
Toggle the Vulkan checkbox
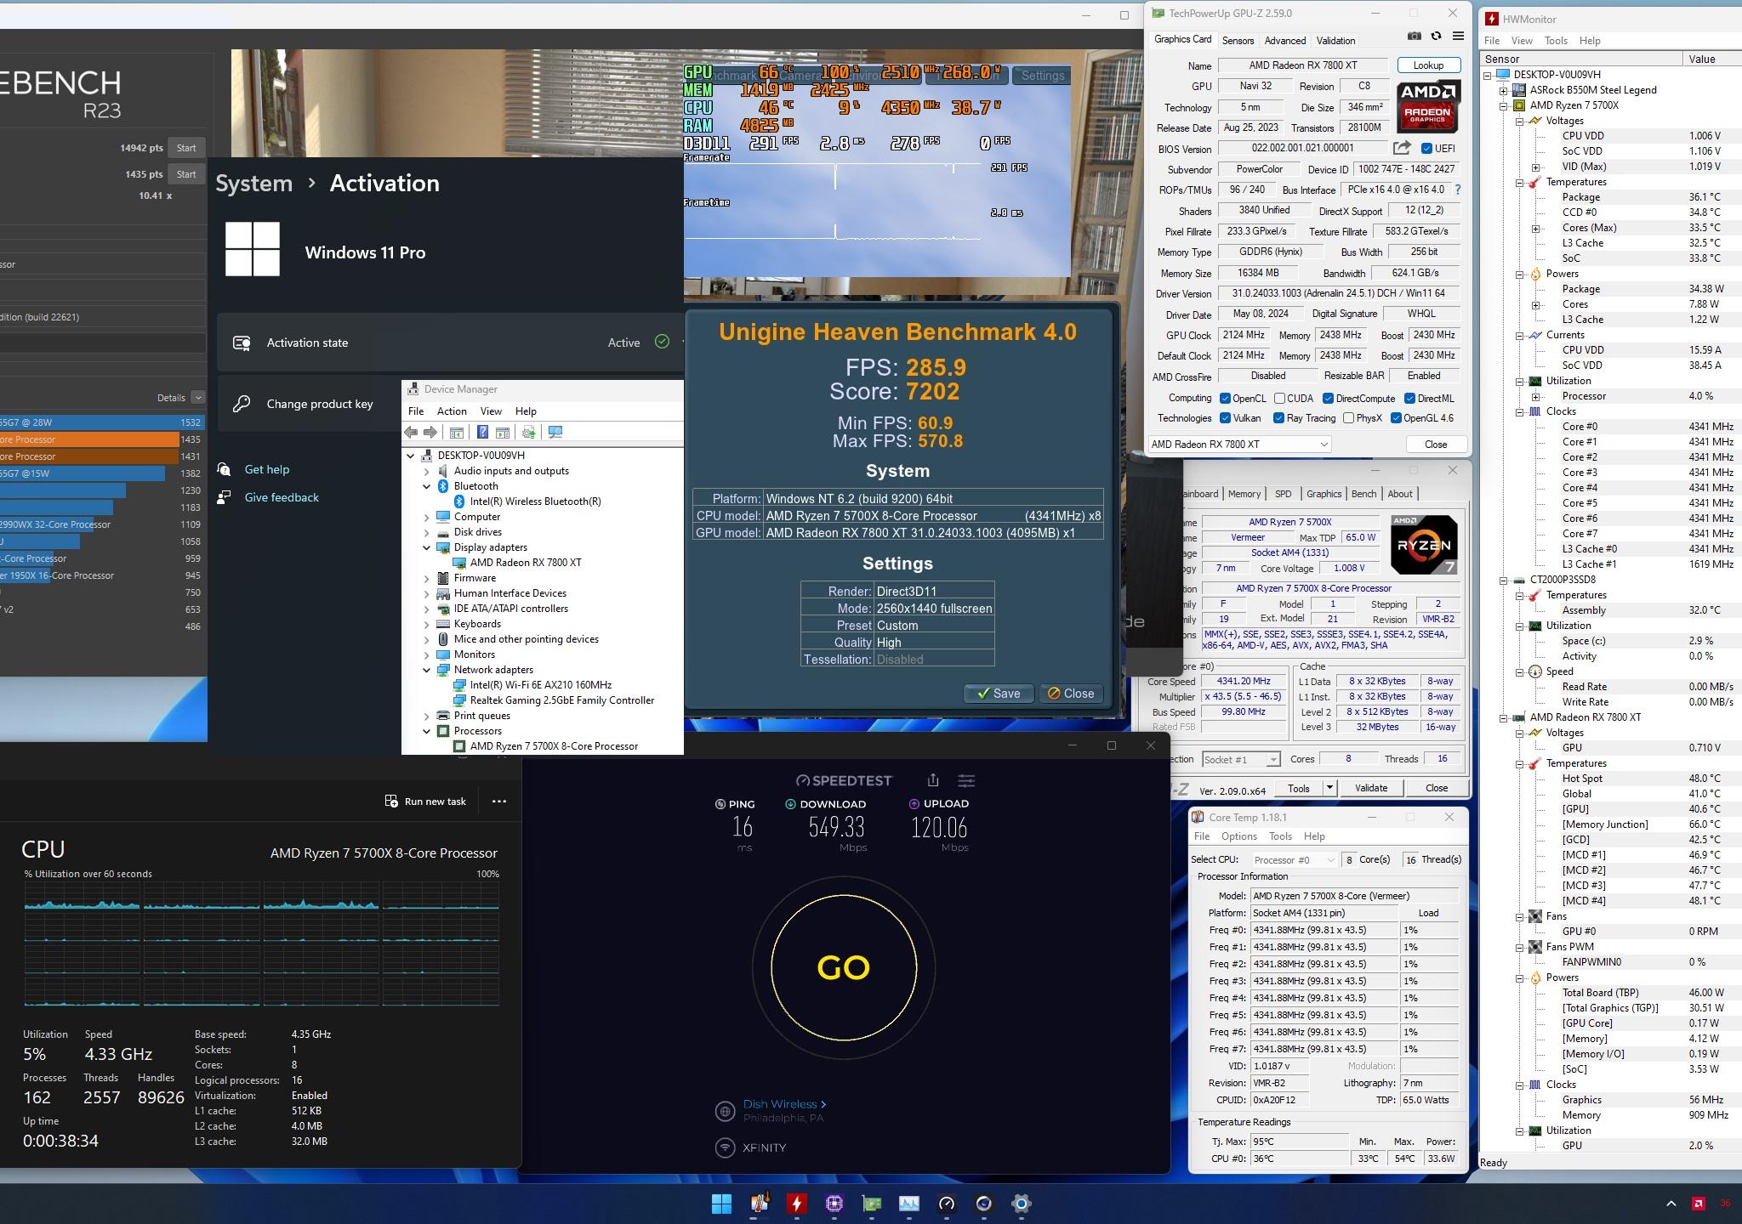click(x=1225, y=418)
